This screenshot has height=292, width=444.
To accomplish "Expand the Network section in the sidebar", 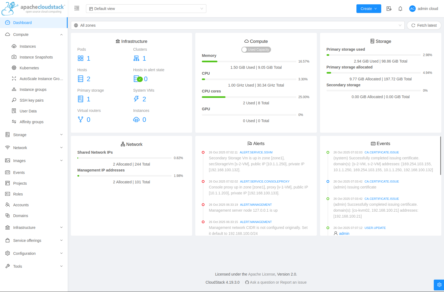I will click(20, 147).
